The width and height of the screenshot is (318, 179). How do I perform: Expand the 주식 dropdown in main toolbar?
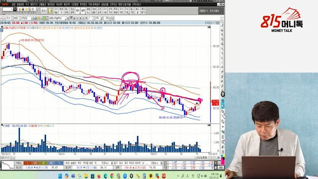44,10
